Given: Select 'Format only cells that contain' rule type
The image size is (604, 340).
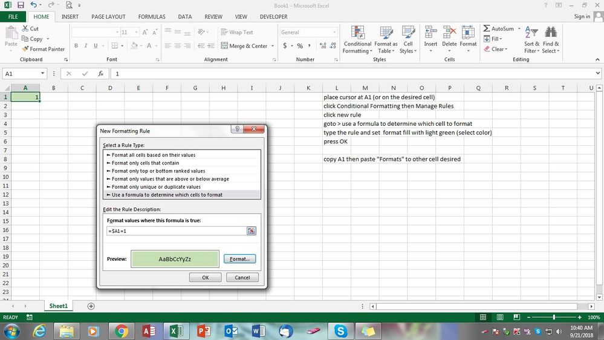Looking at the screenshot, I should (182, 163).
